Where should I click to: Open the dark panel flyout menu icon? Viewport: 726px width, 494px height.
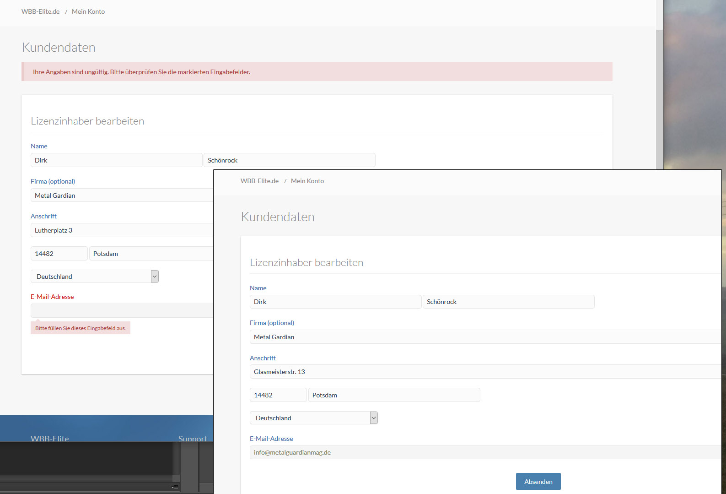175,487
